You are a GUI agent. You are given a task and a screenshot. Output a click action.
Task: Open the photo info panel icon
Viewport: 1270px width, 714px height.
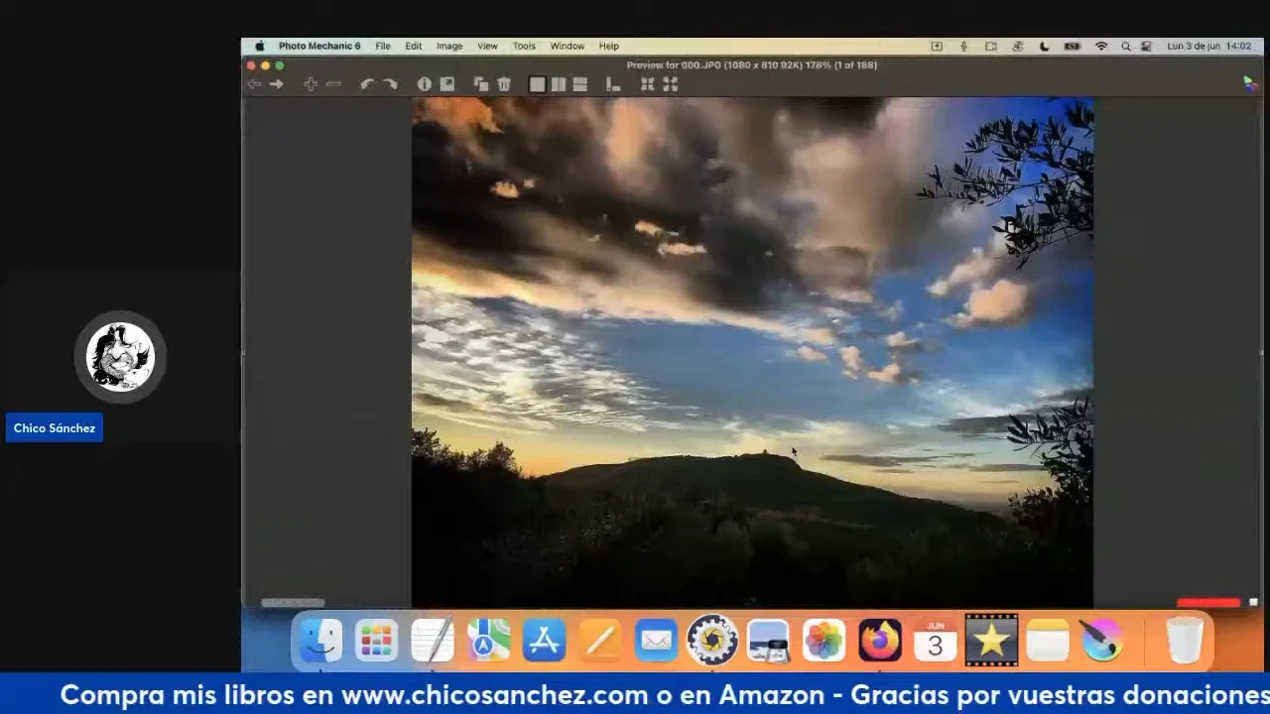coord(424,84)
